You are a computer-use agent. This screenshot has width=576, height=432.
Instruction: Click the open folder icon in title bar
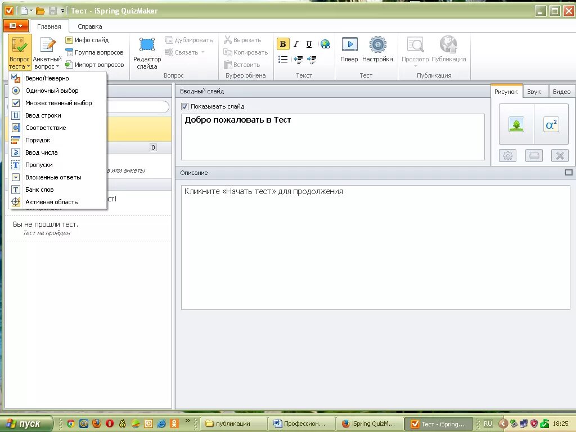pos(40,11)
